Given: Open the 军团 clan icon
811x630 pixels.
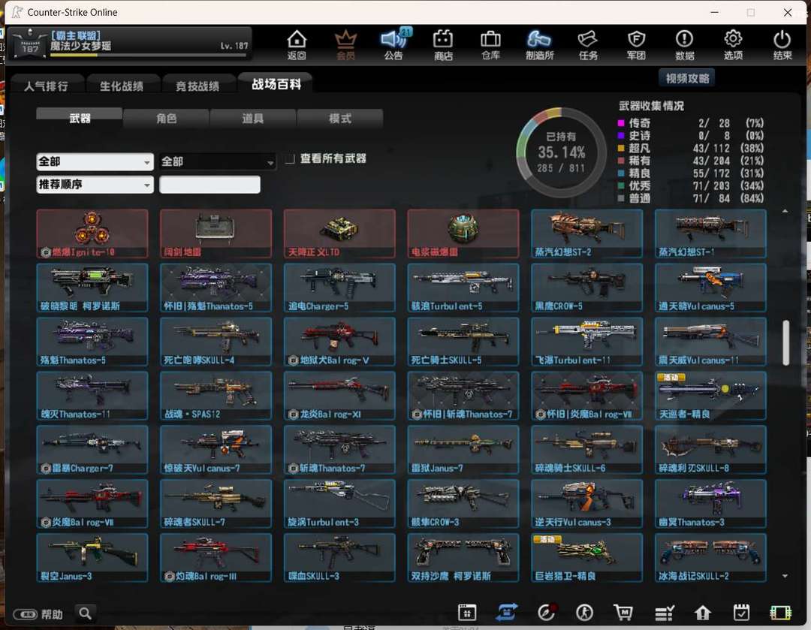Looking at the screenshot, I should 636,44.
